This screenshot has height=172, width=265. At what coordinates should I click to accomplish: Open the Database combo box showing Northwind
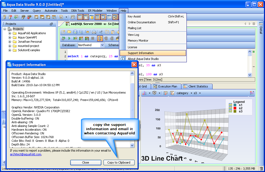91,45
